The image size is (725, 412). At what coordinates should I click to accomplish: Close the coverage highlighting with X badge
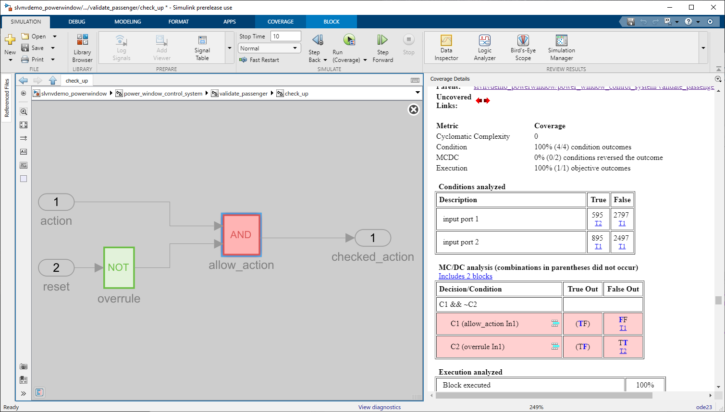413,109
